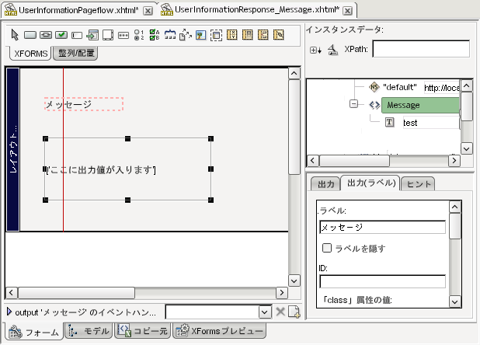This screenshot has height=345, width=480.
Task: Collapse the Message tree node
Action: tap(353, 104)
